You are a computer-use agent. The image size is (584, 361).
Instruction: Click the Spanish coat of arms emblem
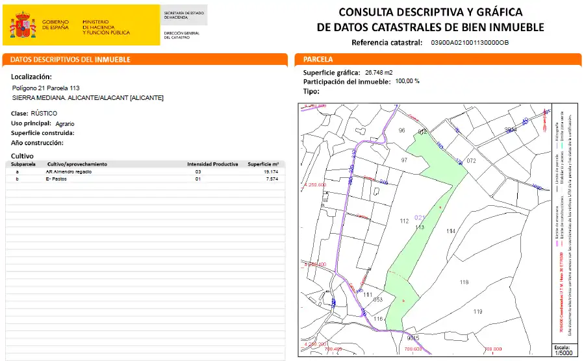tap(23, 25)
